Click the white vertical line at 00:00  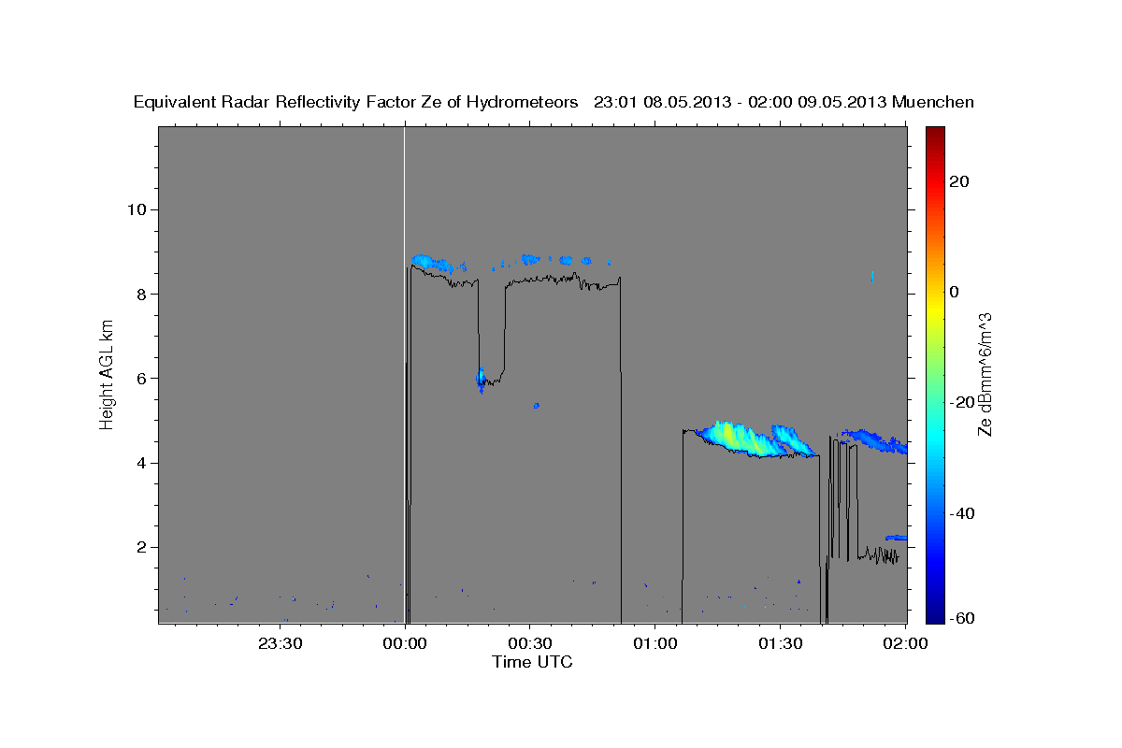tap(404, 375)
